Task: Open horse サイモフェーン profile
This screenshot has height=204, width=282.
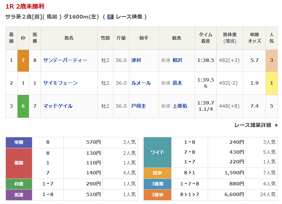Action: coord(60,83)
